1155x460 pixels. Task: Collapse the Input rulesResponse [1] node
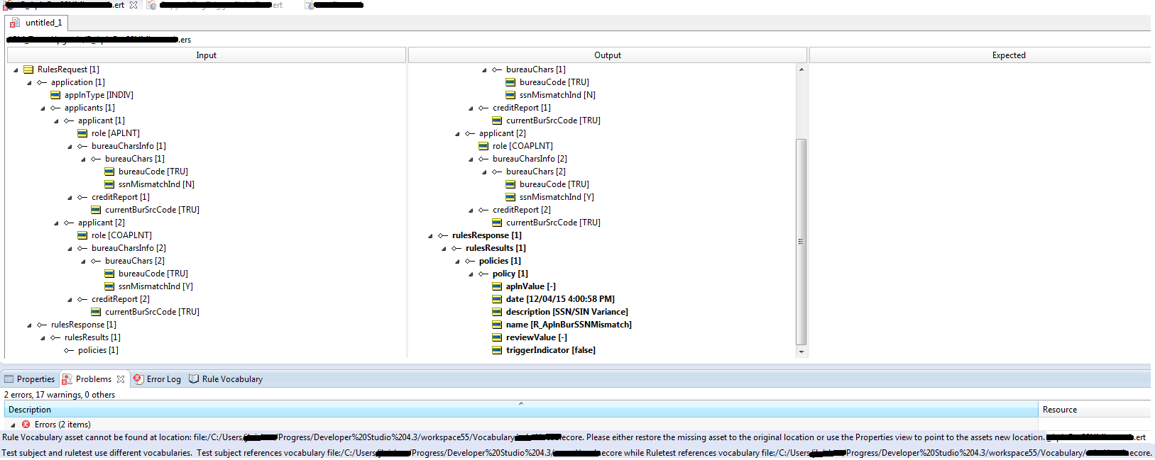pyautogui.click(x=29, y=325)
